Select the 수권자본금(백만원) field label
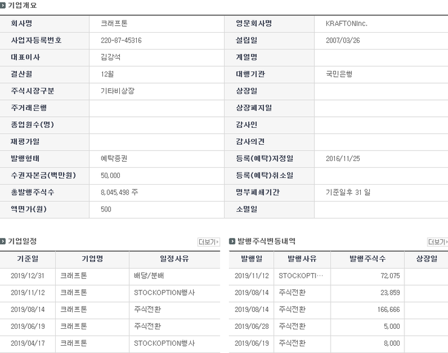Image resolution: width=448 pixels, height=353 pixels. click(43, 175)
